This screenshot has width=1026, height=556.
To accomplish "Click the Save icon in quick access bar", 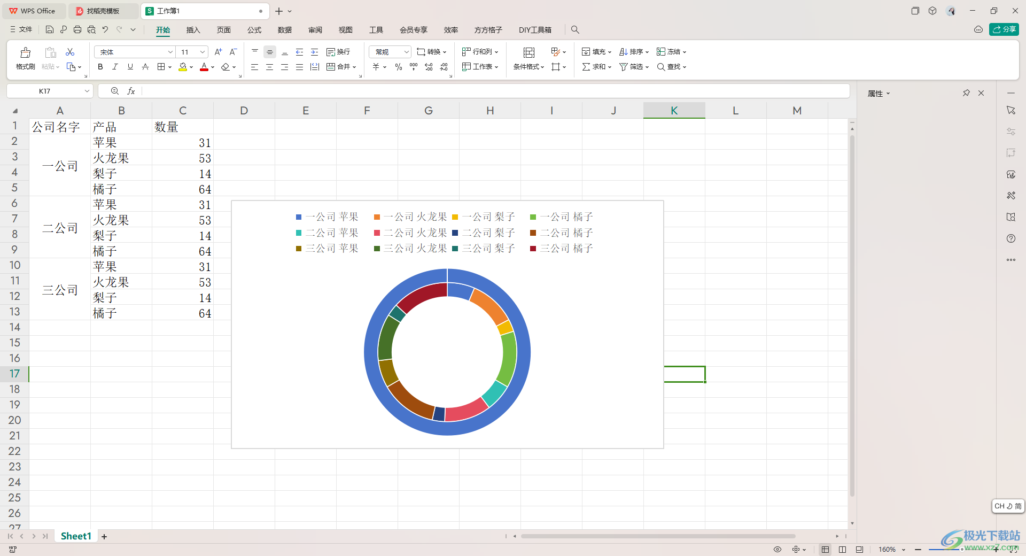I will (50, 30).
